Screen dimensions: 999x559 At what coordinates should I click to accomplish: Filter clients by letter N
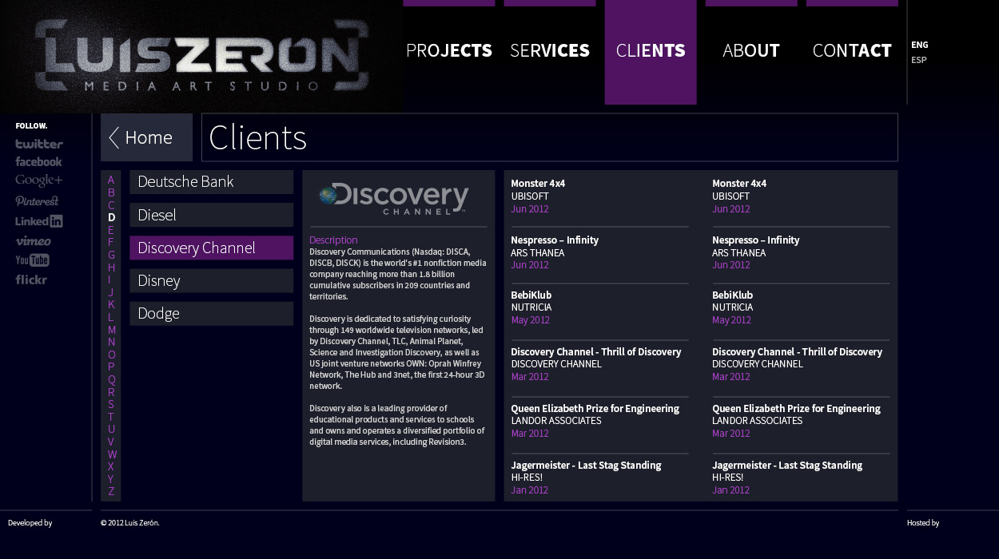click(111, 342)
